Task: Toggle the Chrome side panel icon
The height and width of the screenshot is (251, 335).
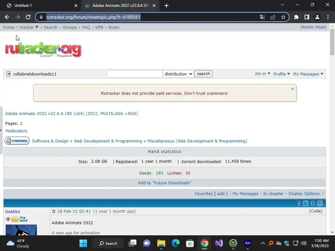Action: (307, 17)
